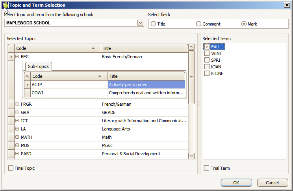Select the Comment radio button
Screen dimensions: 293x191
[x=198, y=24]
